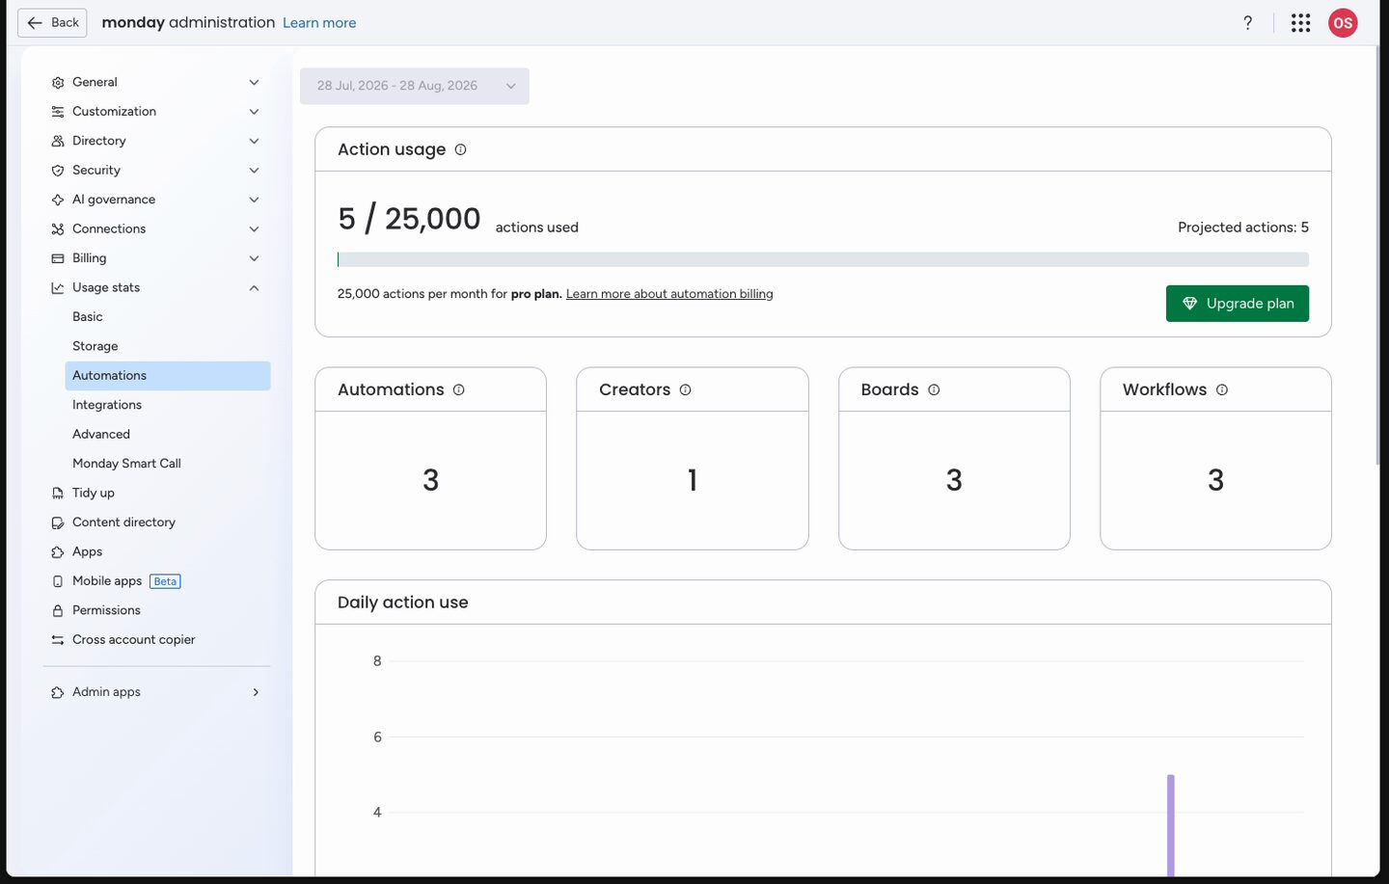
Task: Click the diamond icon on Upgrade plan
Action: coord(1189,304)
